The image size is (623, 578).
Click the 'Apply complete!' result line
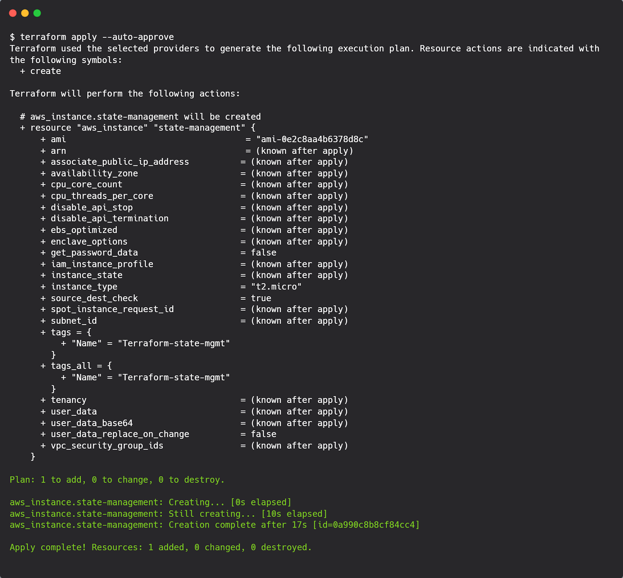tap(161, 548)
